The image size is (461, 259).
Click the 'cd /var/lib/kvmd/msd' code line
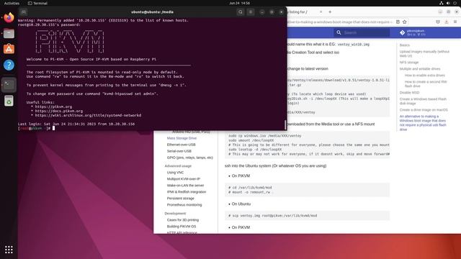coord(250,187)
